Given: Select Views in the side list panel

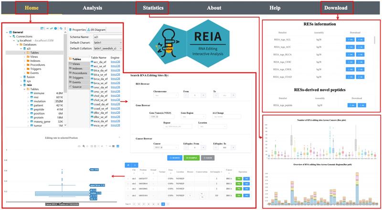Looking at the screenshot, I should pyautogui.click(x=76, y=64).
